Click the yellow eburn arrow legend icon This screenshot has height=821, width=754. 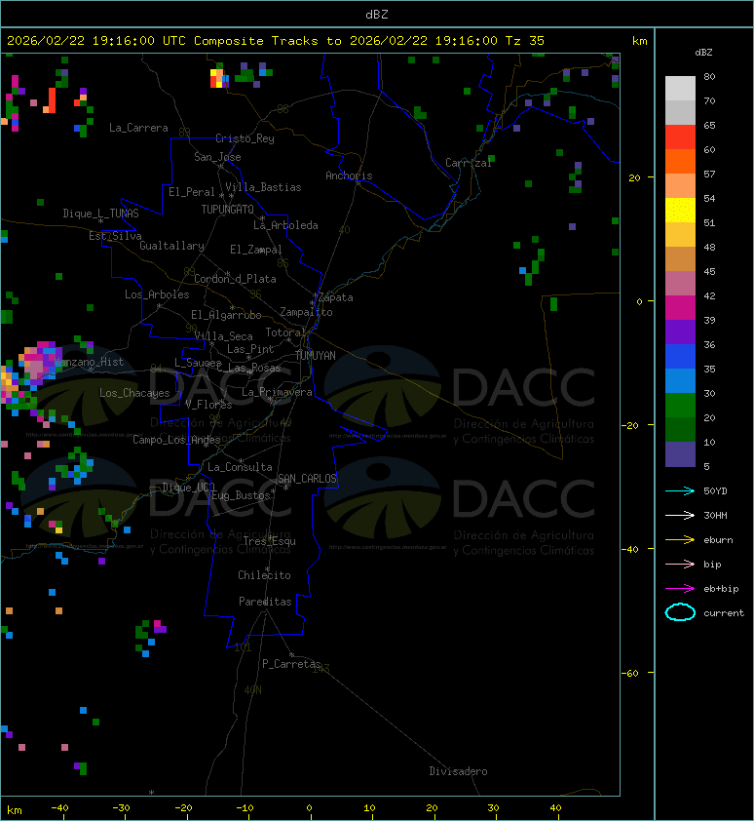point(680,540)
